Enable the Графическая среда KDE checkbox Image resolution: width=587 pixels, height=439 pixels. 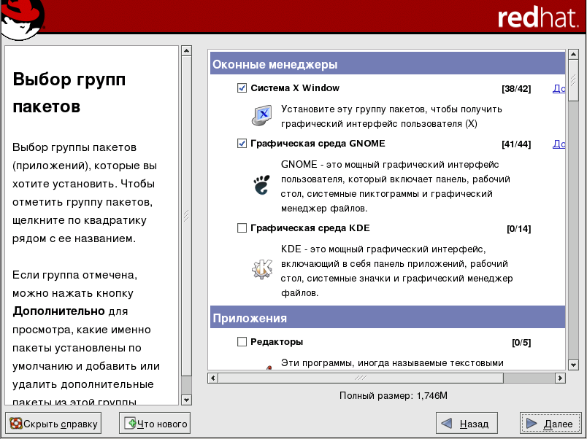[242, 228]
